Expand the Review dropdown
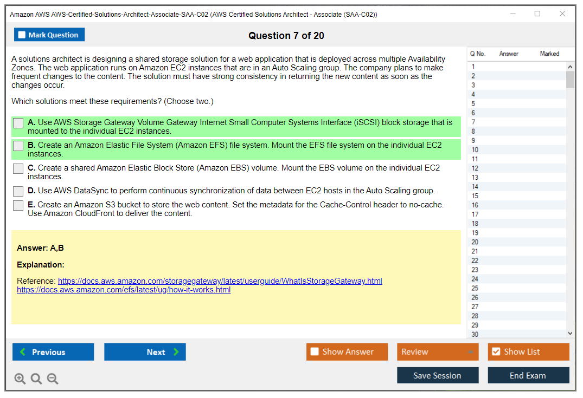 470,352
